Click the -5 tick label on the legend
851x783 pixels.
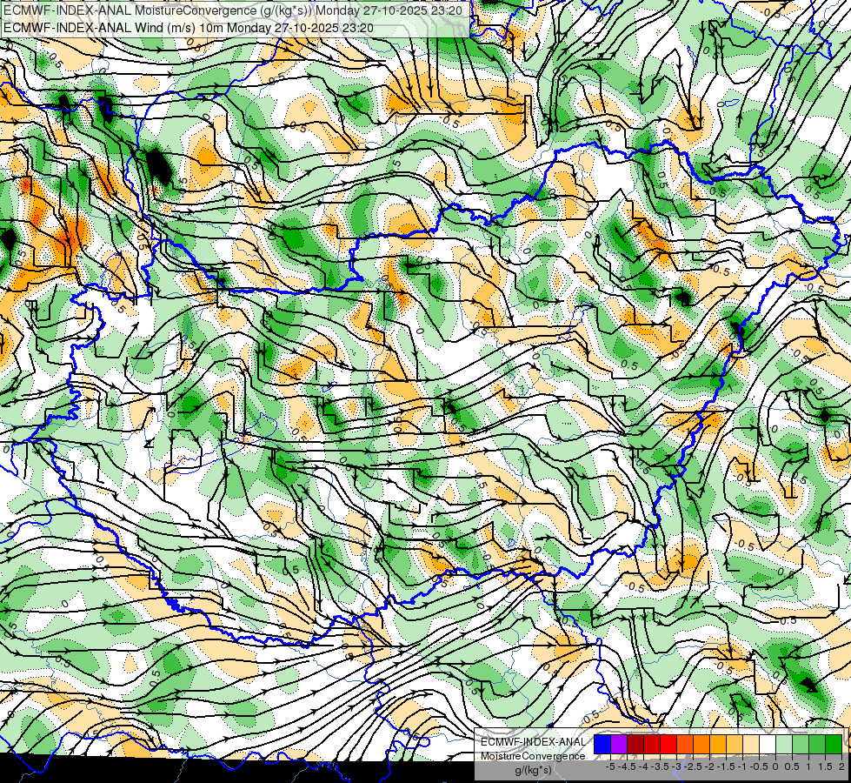610,766
